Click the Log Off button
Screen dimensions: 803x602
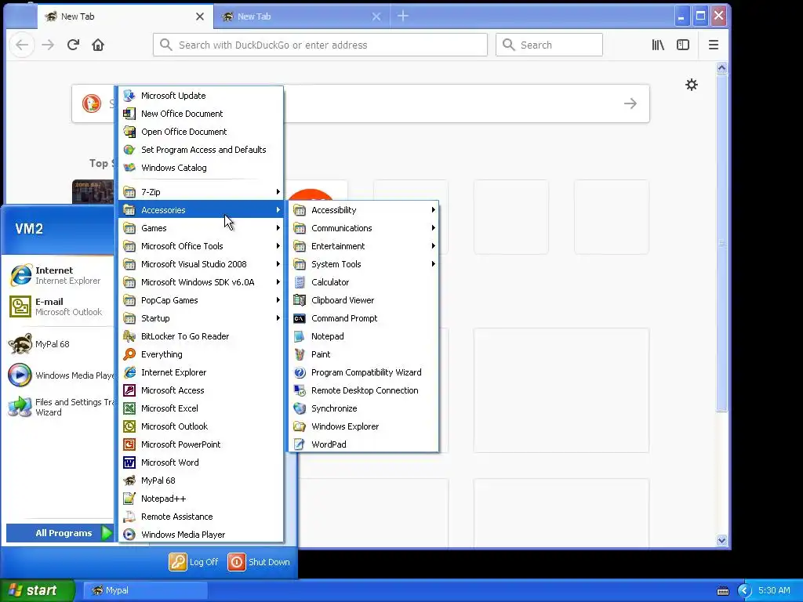(x=194, y=562)
